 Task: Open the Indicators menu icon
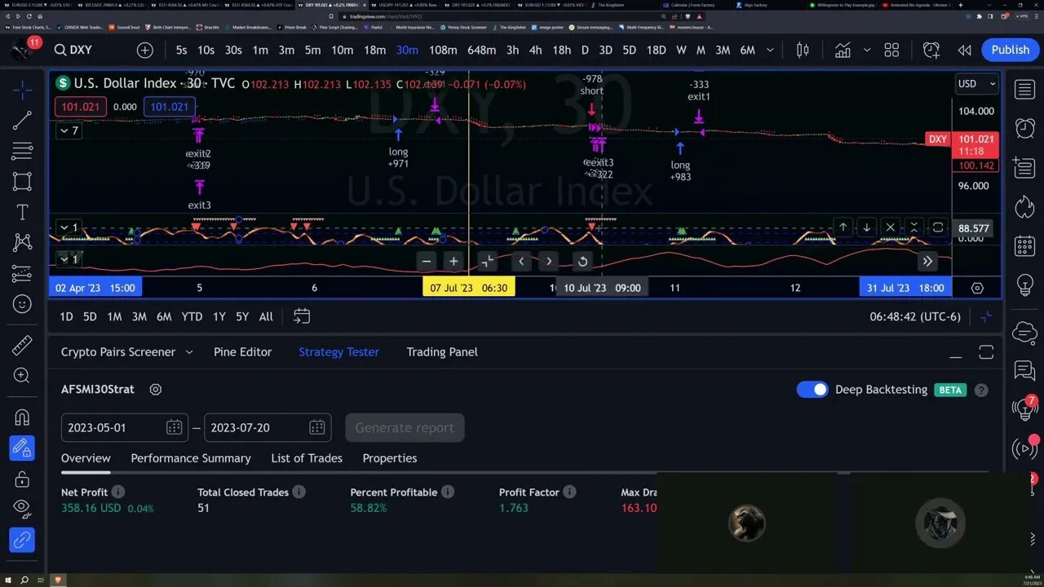843,50
